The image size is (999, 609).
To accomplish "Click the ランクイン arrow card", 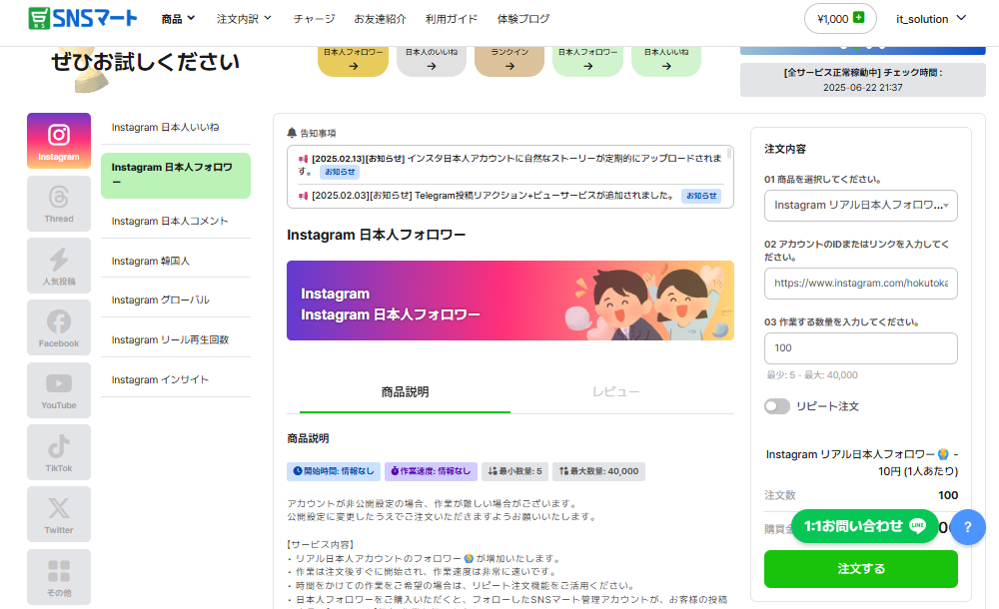I will 509,60.
